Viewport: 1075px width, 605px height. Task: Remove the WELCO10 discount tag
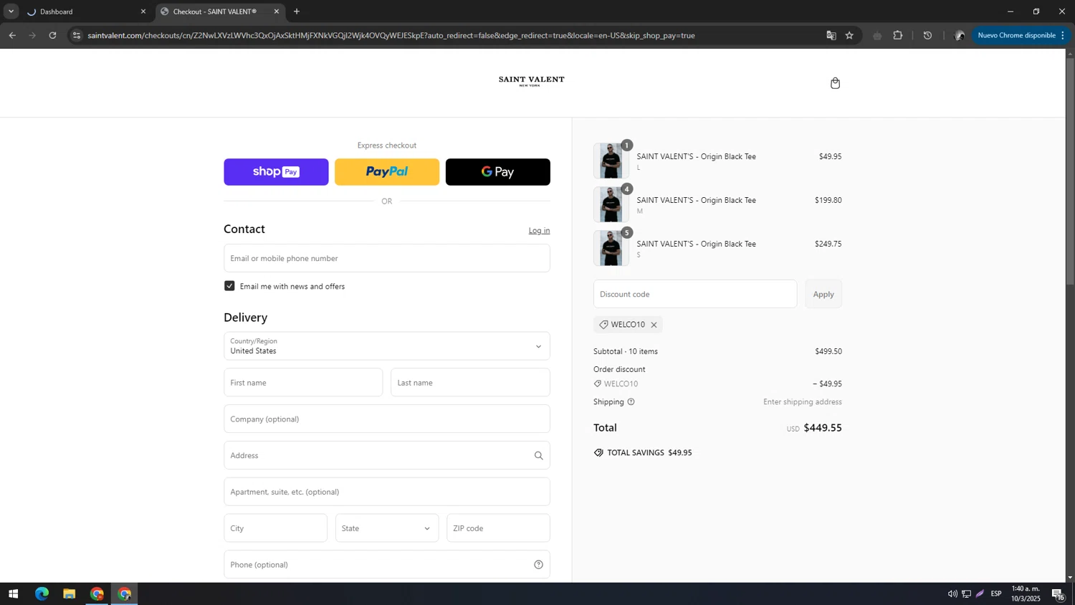click(654, 325)
